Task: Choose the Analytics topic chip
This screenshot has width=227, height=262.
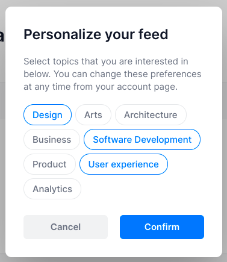Action: [x=52, y=189]
